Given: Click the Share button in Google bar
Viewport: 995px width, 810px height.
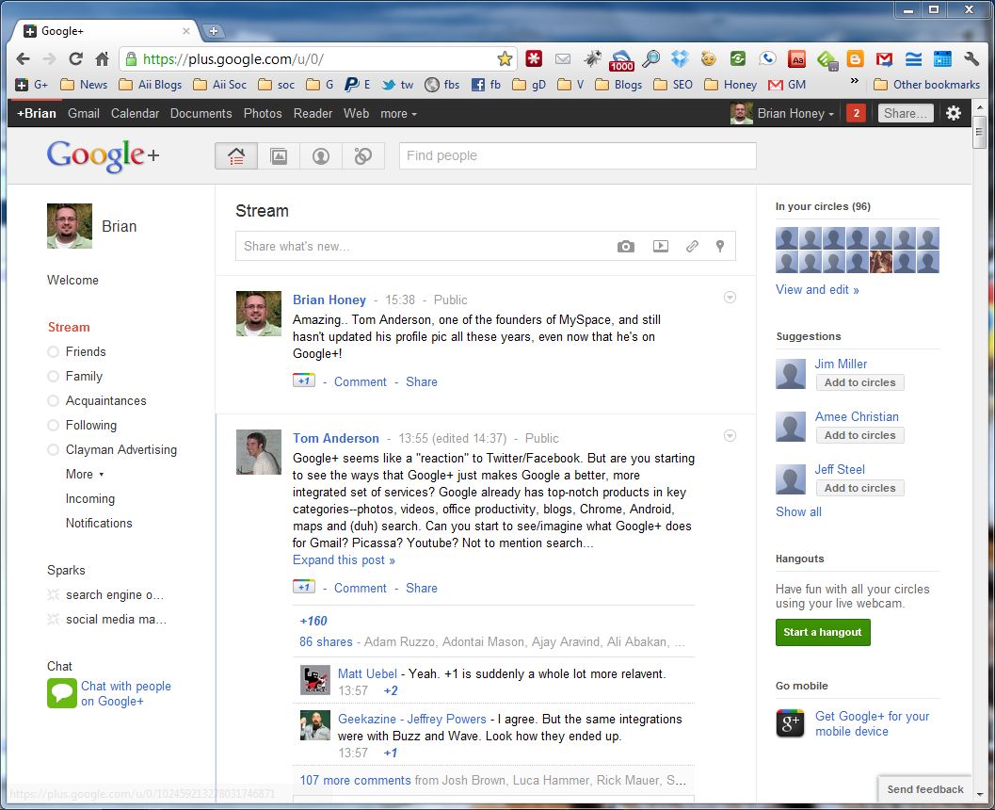Looking at the screenshot, I should 906,114.
